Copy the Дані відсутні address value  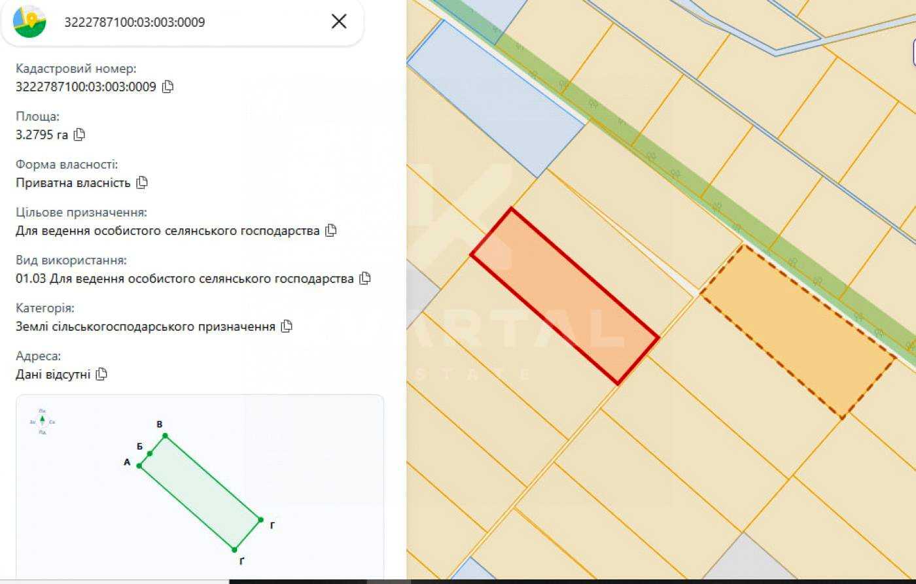pos(101,374)
